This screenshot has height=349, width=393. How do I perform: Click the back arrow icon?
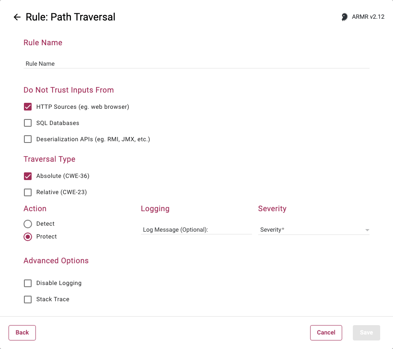tap(17, 17)
